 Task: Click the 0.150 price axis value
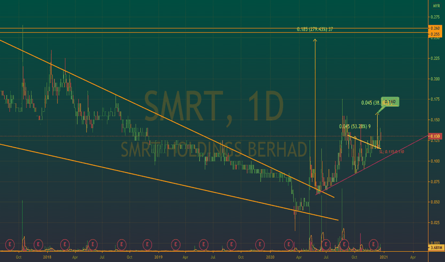tap(435, 120)
